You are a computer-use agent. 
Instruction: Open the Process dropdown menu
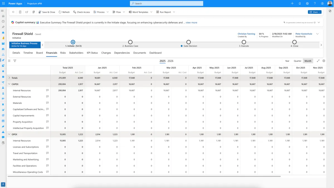(x=101, y=12)
